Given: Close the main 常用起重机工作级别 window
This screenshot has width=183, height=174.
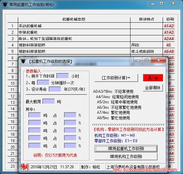Looking at the screenshot, I should click(173, 3).
